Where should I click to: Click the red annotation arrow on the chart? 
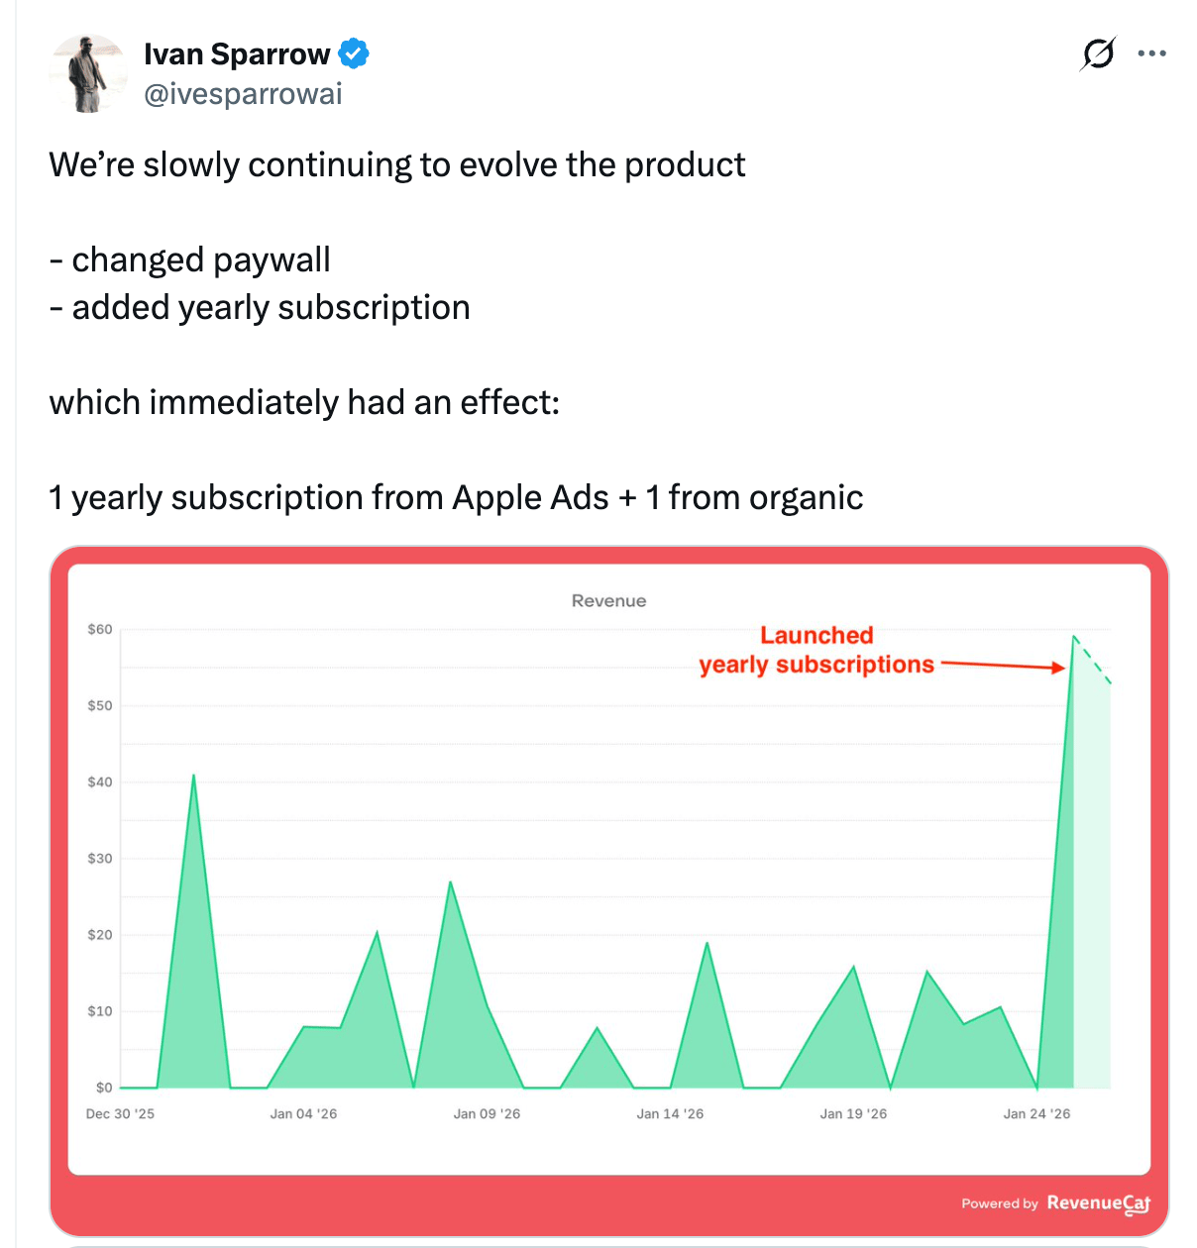pyautogui.click(x=1001, y=666)
